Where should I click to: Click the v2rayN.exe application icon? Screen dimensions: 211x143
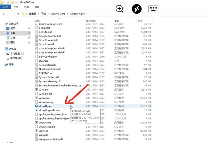tap(36, 106)
